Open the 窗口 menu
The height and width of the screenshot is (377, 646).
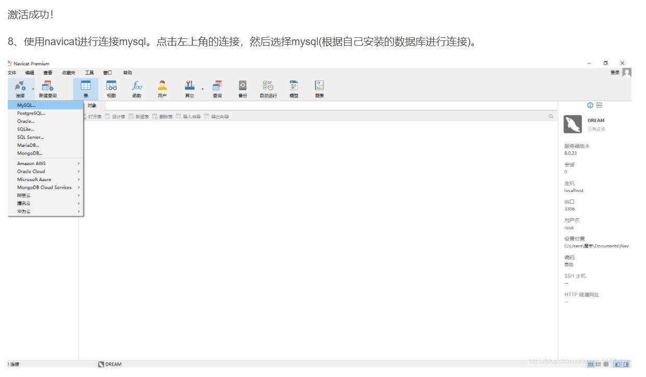[x=107, y=73]
